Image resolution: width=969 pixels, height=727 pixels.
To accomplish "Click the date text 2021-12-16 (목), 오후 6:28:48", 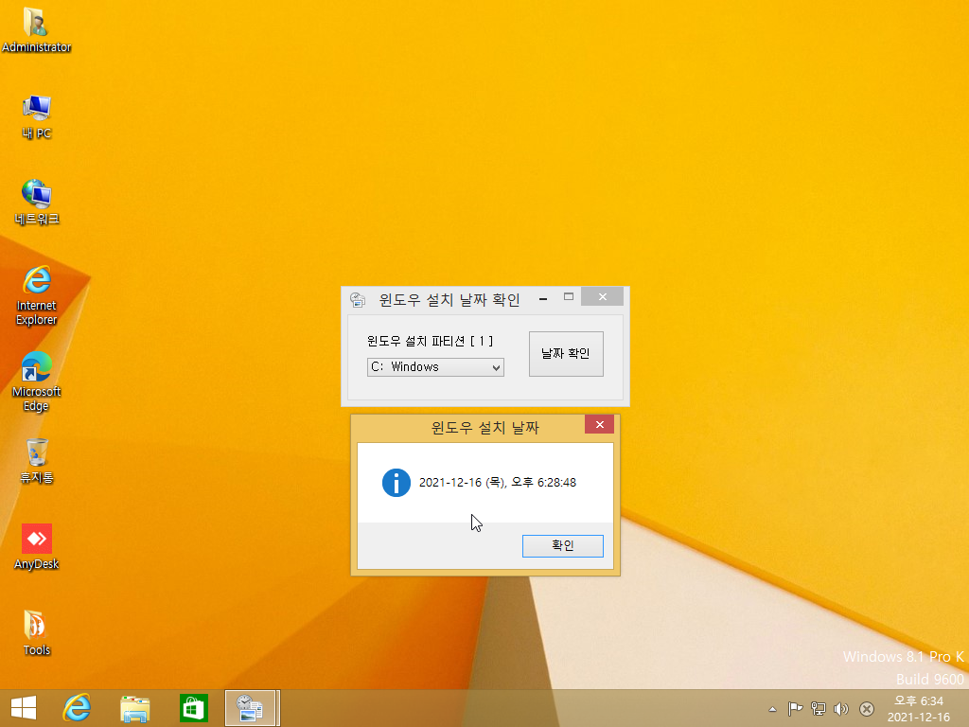I will coord(498,483).
